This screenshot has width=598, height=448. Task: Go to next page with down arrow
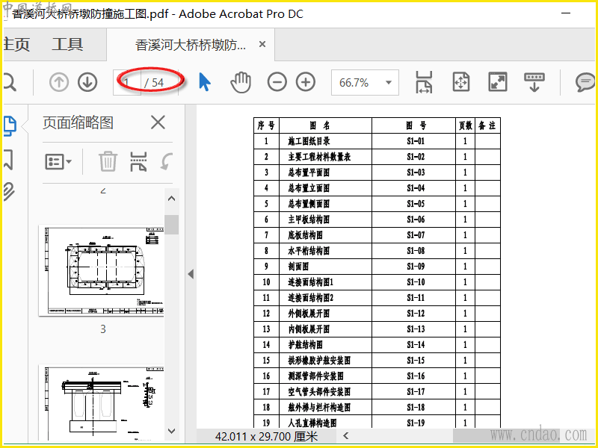[87, 82]
